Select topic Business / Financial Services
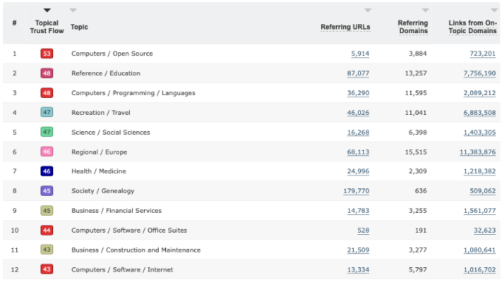The image size is (502, 282). coord(117,211)
